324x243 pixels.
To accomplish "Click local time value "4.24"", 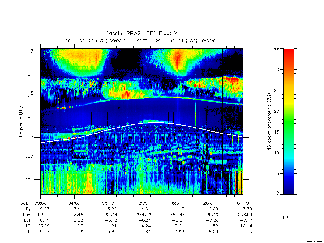I will (x=146, y=226).
